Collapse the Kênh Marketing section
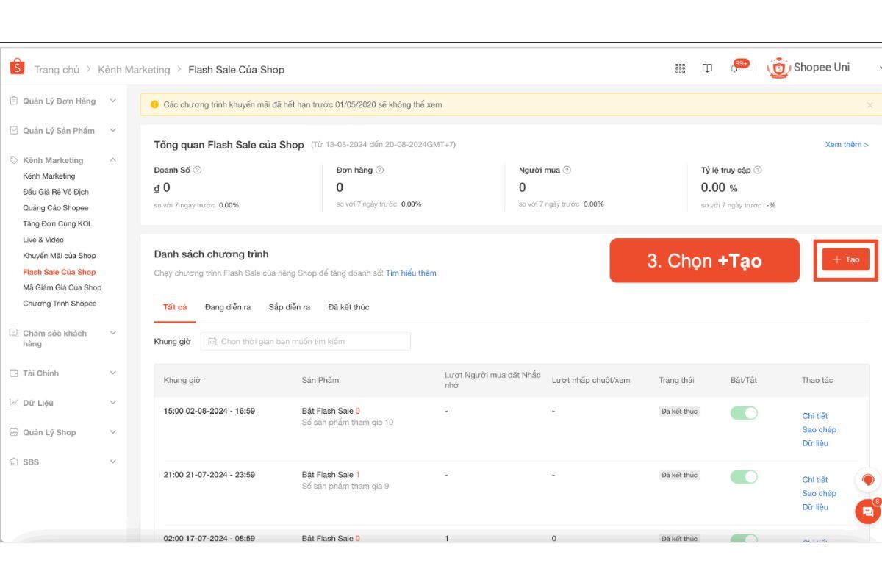Screen dimensions: 882x588 click(112, 159)
